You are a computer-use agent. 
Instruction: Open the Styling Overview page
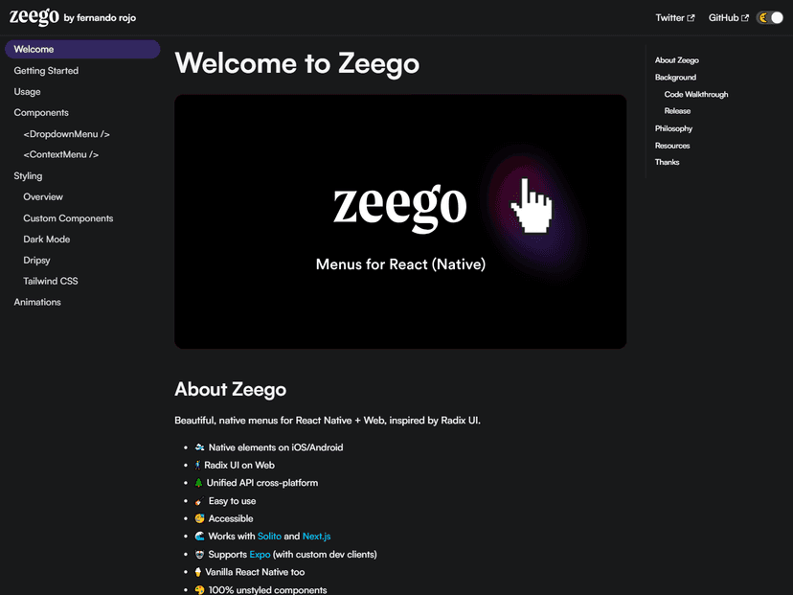coord(43,196)
